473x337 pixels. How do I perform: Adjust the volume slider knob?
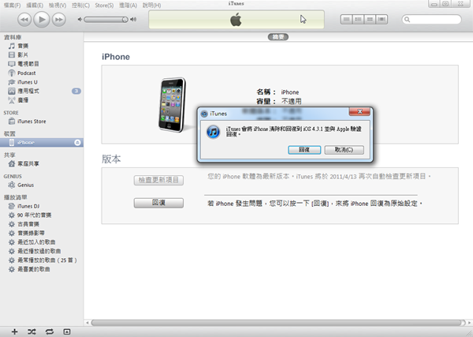(x=125, y=20)
